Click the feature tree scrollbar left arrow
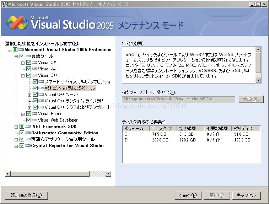The image size is (269, 204). [8, 174]
